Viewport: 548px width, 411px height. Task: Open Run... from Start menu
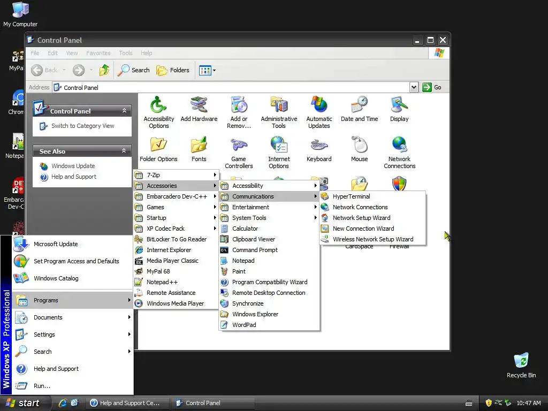click(73, 386)
